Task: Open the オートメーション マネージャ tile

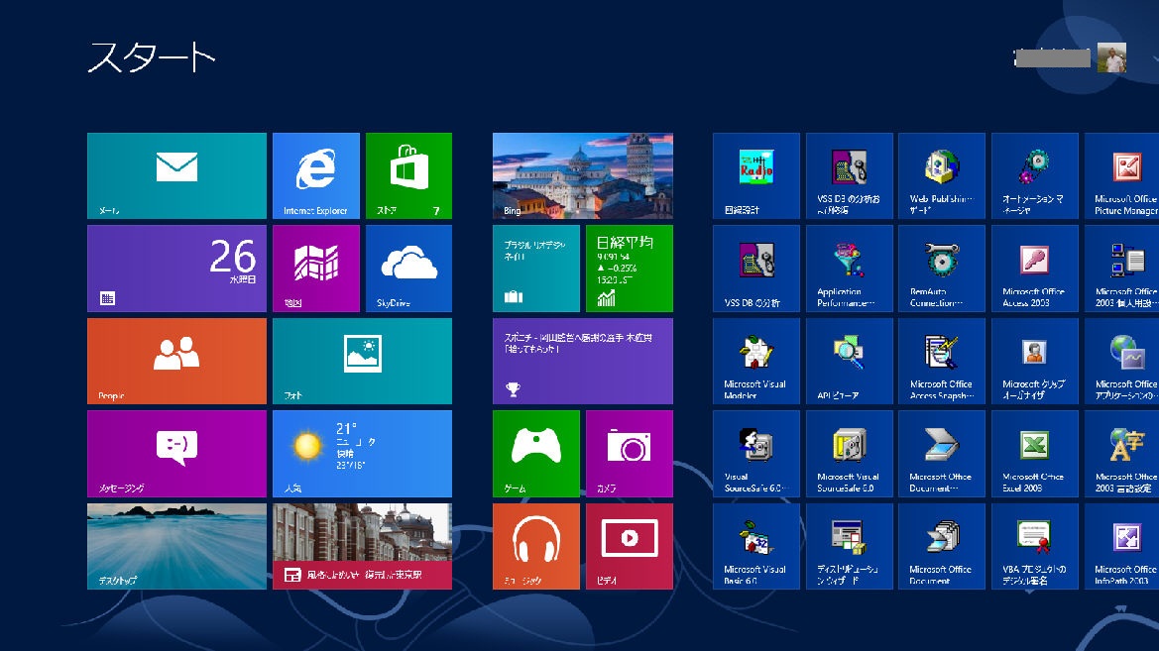Action: coord(1035,175)
